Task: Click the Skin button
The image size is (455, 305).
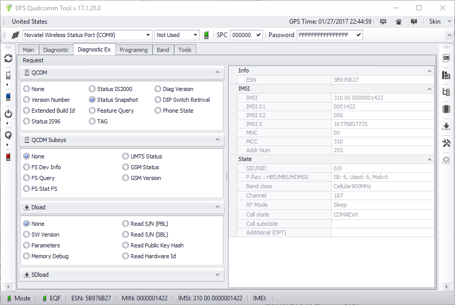Action: [434, 22]
